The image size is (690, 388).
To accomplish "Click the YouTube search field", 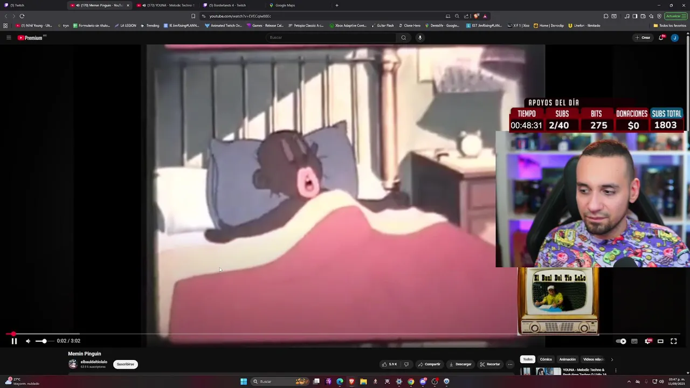I will (331, 38).
